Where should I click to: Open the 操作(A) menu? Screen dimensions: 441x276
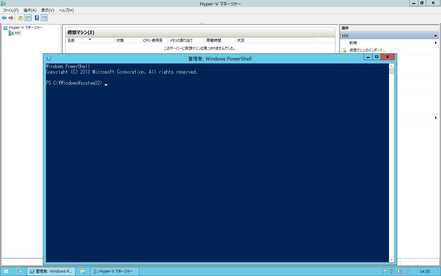[30, 10]
